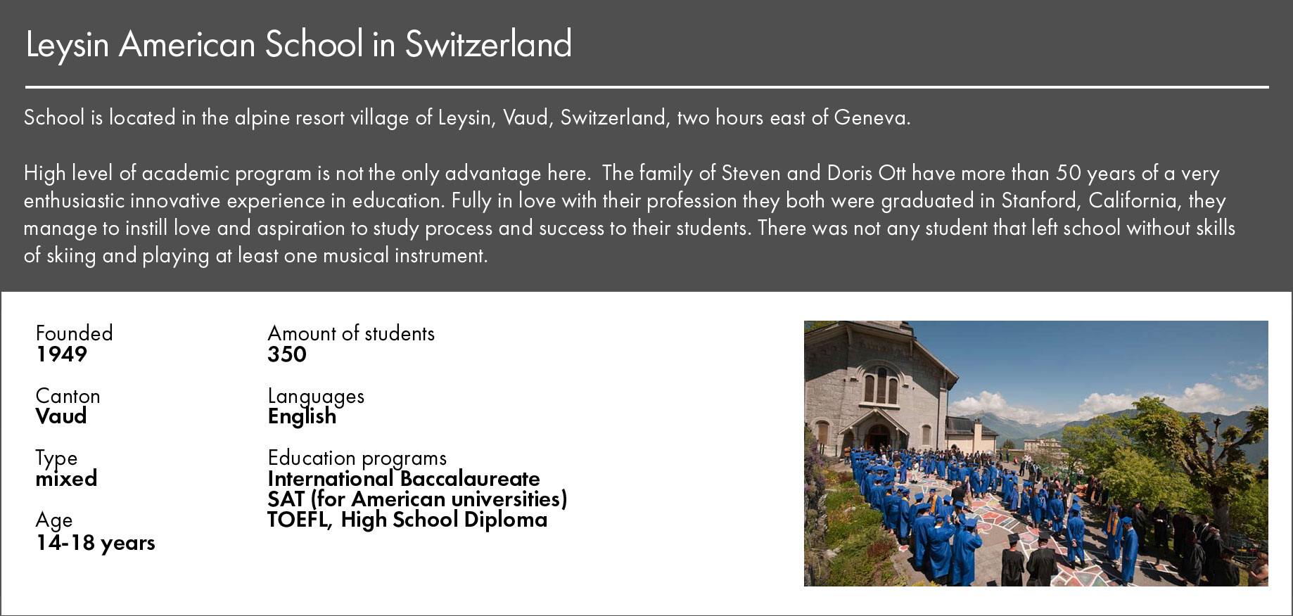Open the graduation ceremony photo
Image resolution: width=1293 pixels, height=616 pixels.
pyautogui.click(x=1036, y=454)
